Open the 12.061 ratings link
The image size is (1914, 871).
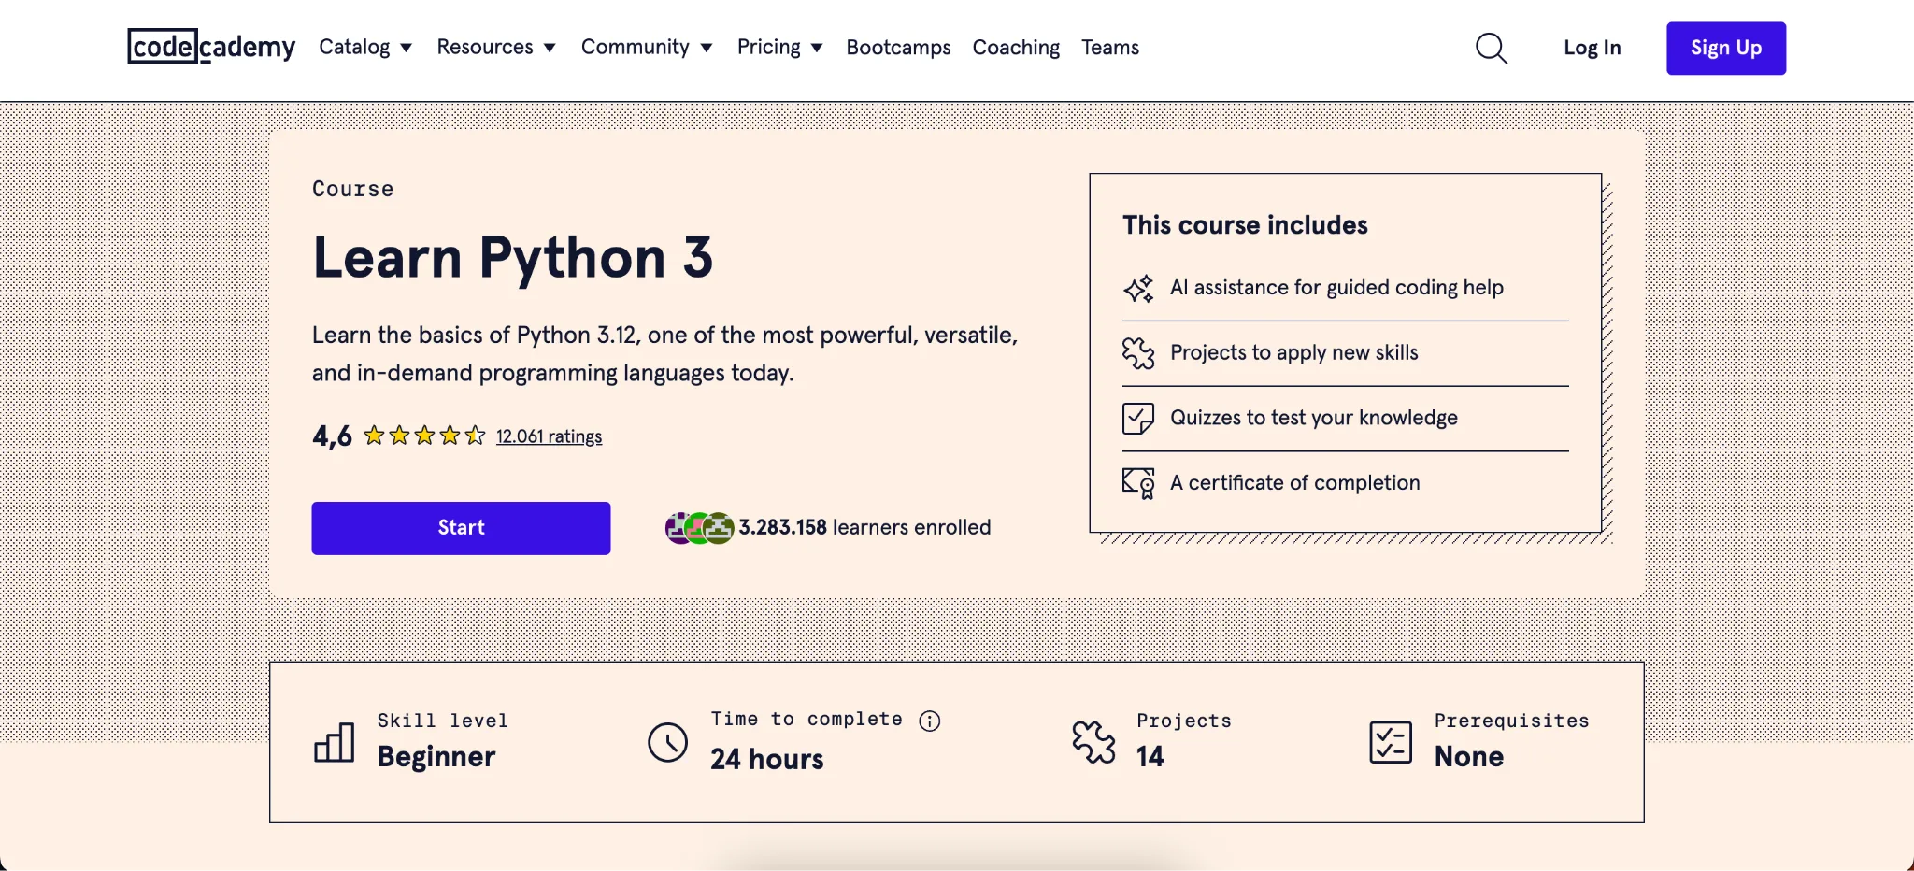(x=549, y=436)
